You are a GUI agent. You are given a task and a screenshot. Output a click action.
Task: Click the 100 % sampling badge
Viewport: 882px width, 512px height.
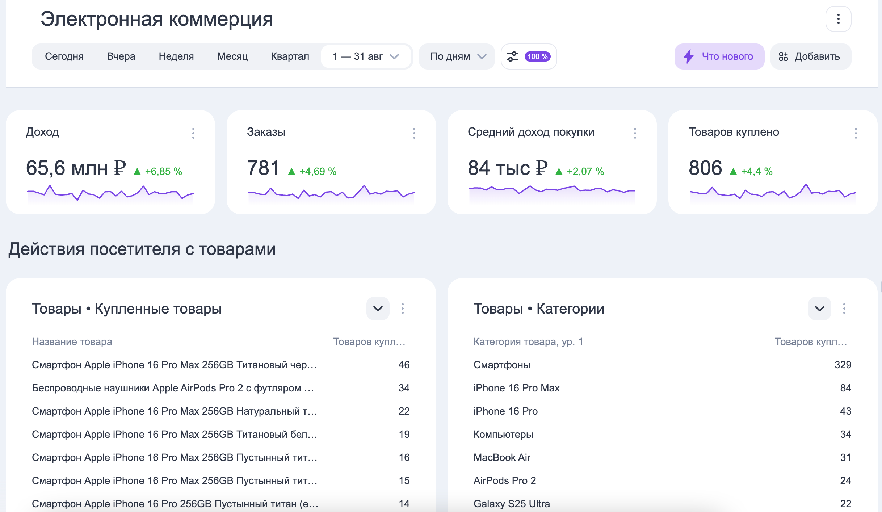[538, 56]
